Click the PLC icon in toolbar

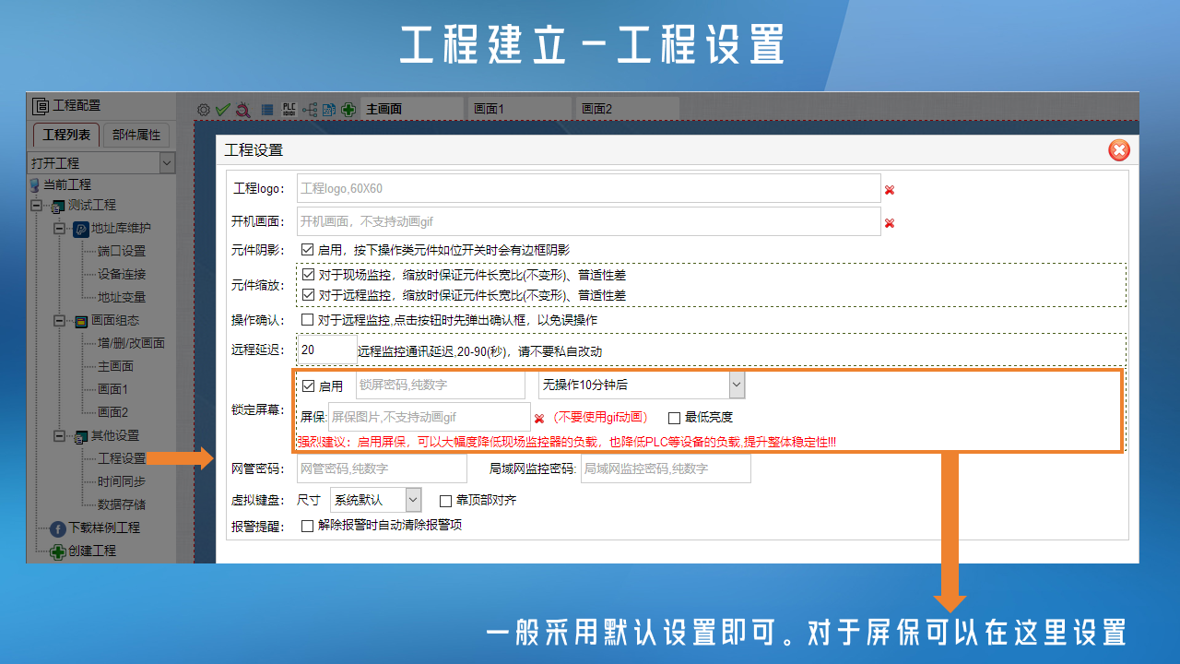(x=289, y=109)
